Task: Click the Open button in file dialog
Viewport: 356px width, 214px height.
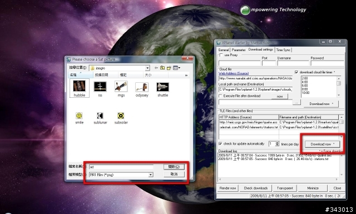Action: 174,167
